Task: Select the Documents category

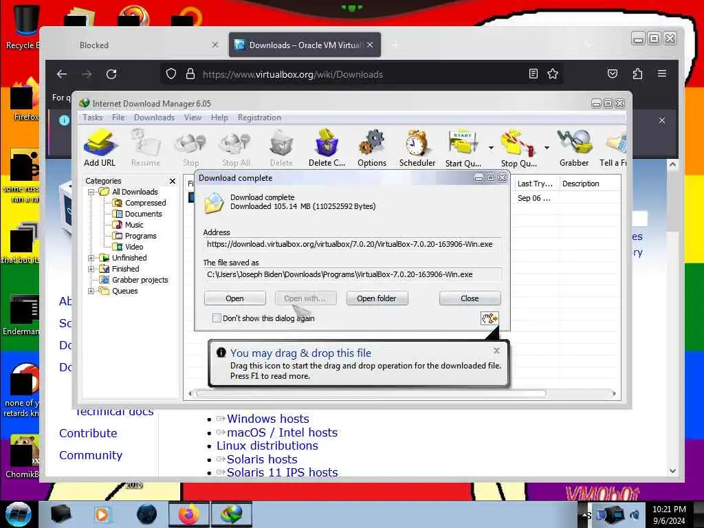Action: 143,214
